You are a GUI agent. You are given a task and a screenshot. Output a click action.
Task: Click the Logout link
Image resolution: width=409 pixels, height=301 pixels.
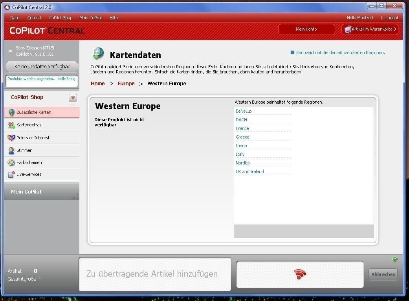point(392,18)
